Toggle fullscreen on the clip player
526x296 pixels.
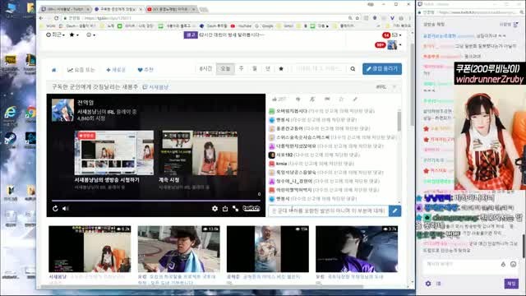[x=236, y=208]
